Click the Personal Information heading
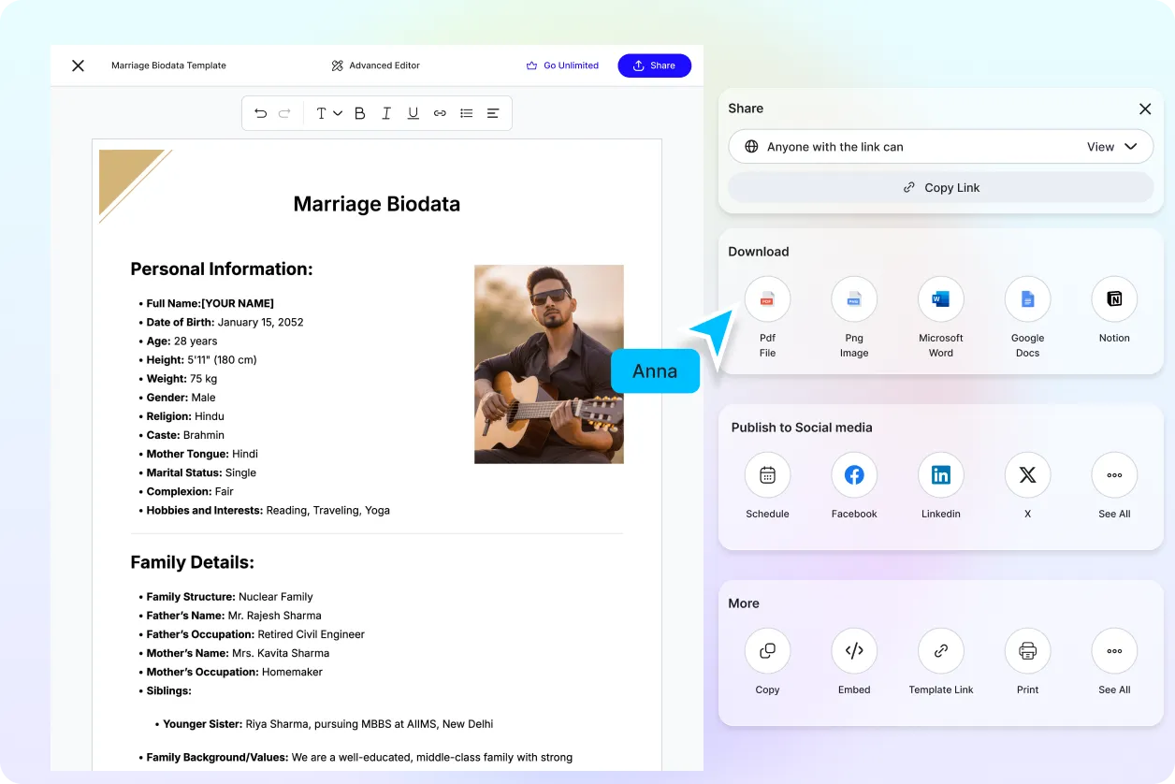This screenshot has height=784, width=1175. [222, 269]
